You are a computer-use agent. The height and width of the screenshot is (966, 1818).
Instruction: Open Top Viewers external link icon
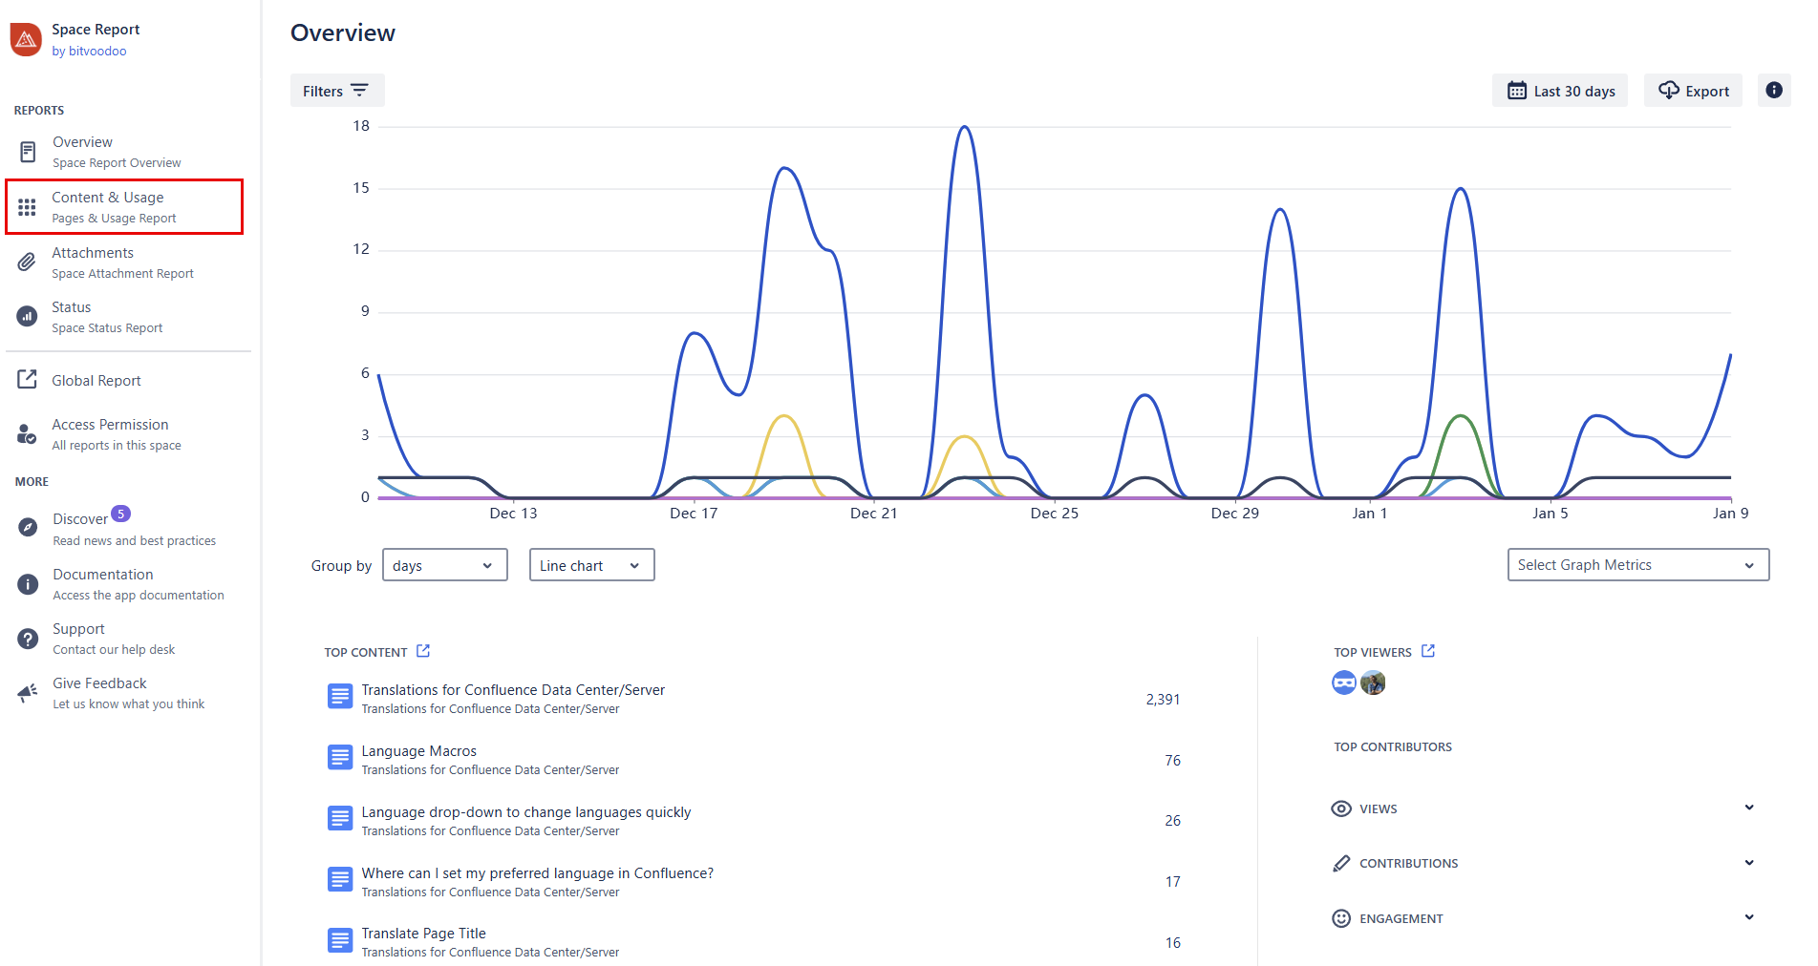pos(1428,651)
